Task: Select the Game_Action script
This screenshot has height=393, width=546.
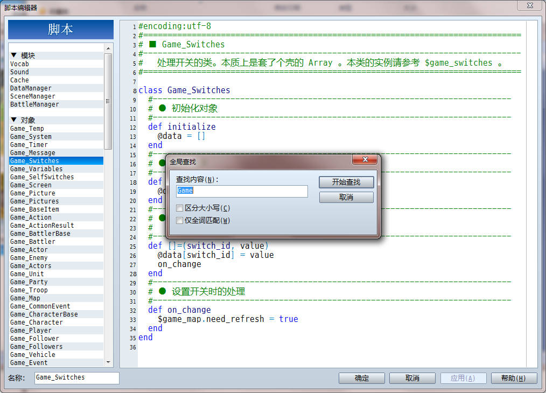Action: (57, 217)
